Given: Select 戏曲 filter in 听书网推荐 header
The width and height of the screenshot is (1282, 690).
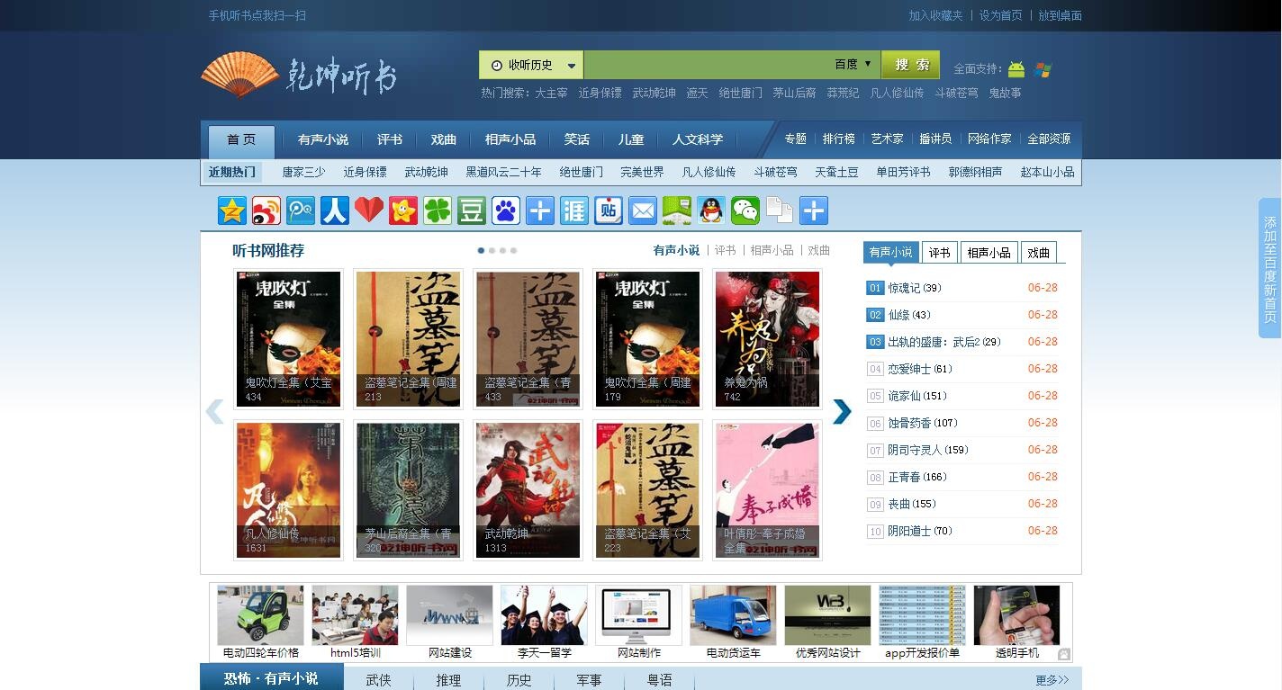Looking at the screenshot, I should pyautogui.click(x=819, y=251).
